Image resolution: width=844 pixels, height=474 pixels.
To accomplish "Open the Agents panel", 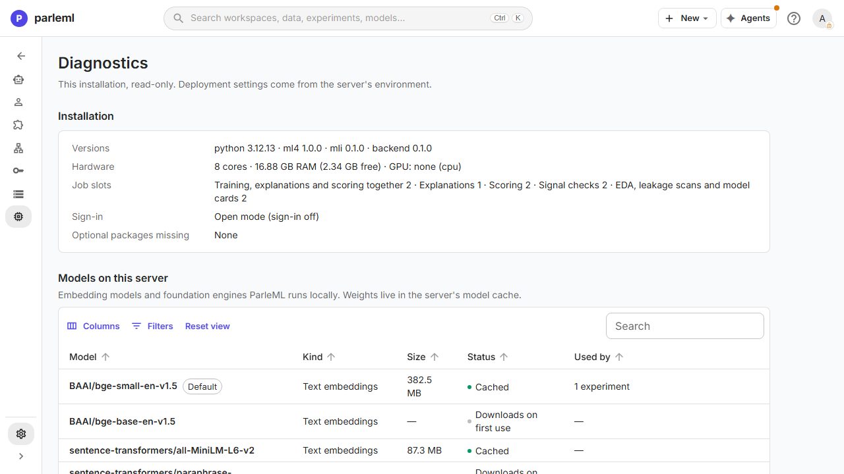I will (748, 18).
